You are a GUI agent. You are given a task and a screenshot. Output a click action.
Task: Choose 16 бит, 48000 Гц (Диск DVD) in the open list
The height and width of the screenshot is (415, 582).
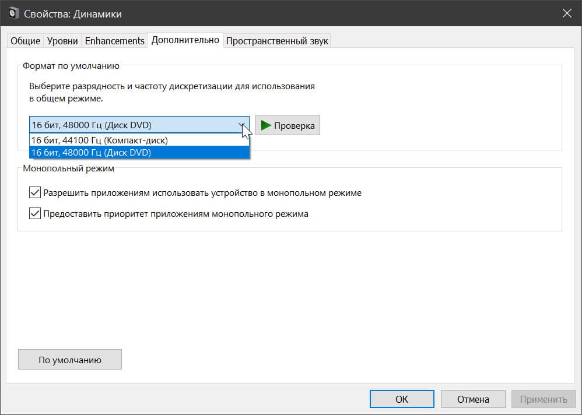point(139,153)
